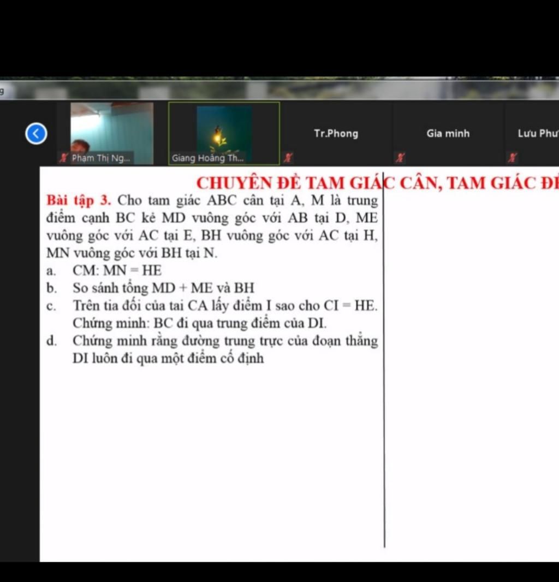Viewport: 559px width, 582px height.
Task: Click 'Trên tia đối của tai CA' line
Action: pos(225,306)
